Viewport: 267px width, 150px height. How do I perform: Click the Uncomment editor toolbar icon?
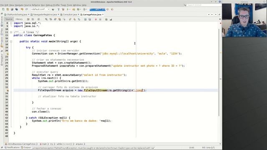tap(111, 20)
